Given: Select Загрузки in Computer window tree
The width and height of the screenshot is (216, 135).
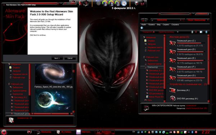Looking at the screenshot, I should (152, 44).
